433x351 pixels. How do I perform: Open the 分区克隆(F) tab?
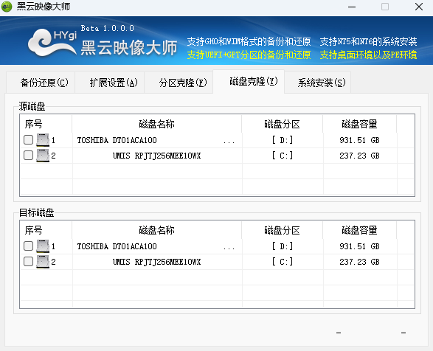179,83
